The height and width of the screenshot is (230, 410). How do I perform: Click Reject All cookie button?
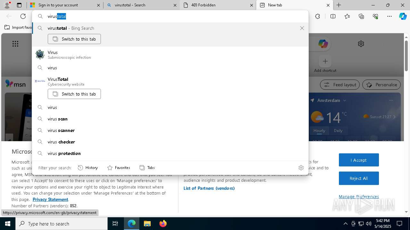coord(359,178)
